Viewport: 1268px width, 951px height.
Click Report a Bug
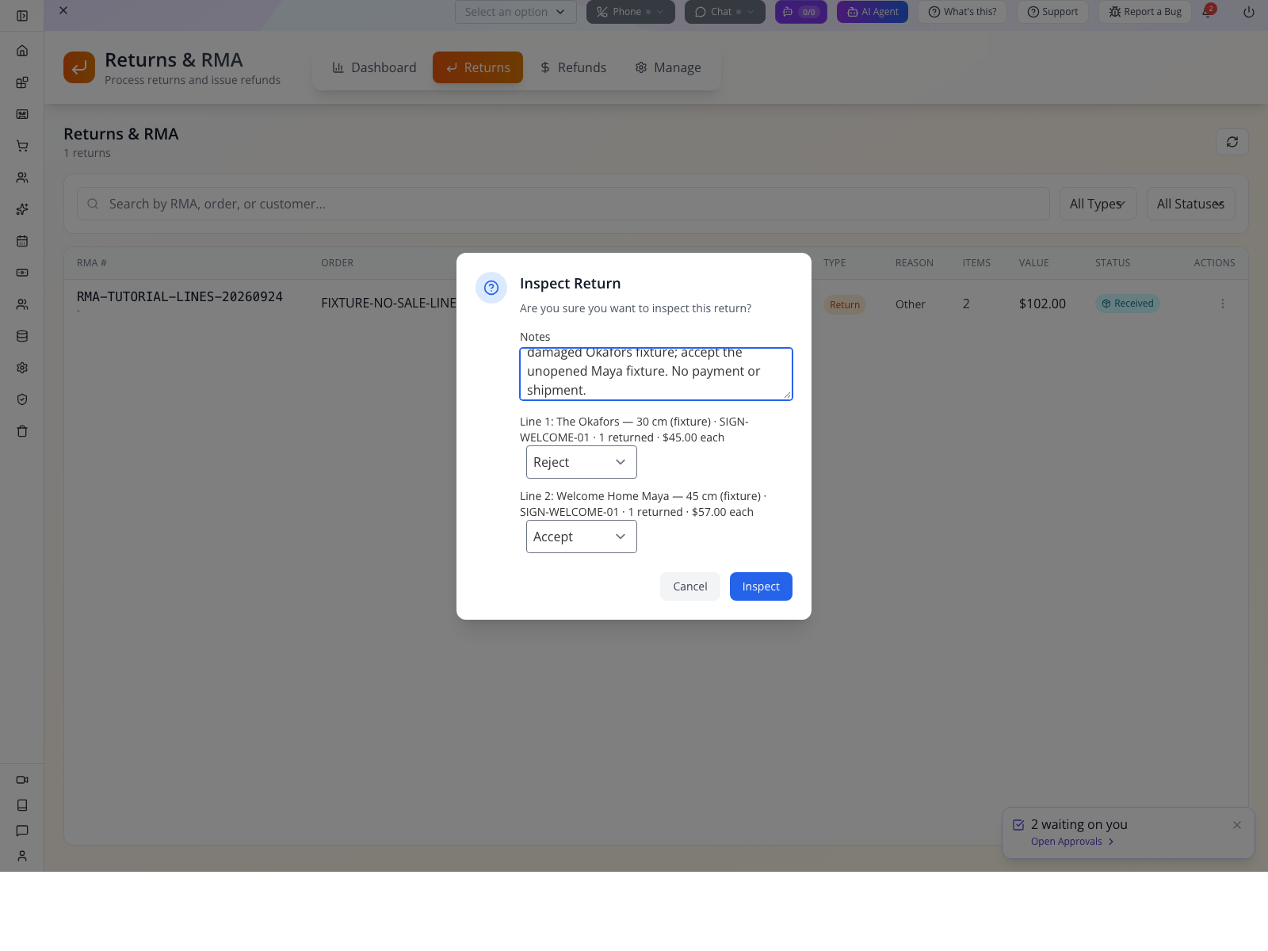coord(1145,12)
